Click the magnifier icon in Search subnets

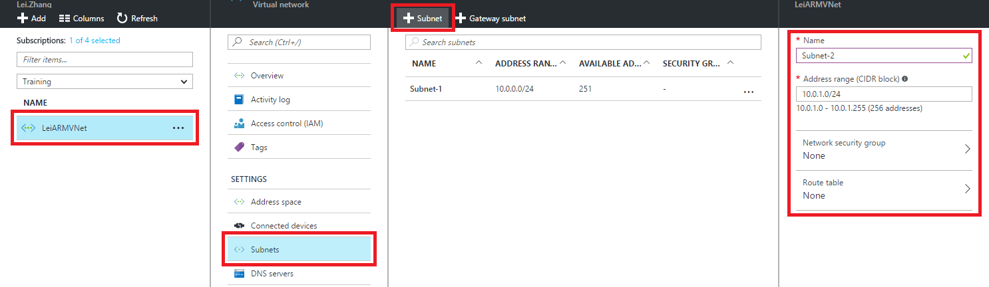[x=415, y=42]
